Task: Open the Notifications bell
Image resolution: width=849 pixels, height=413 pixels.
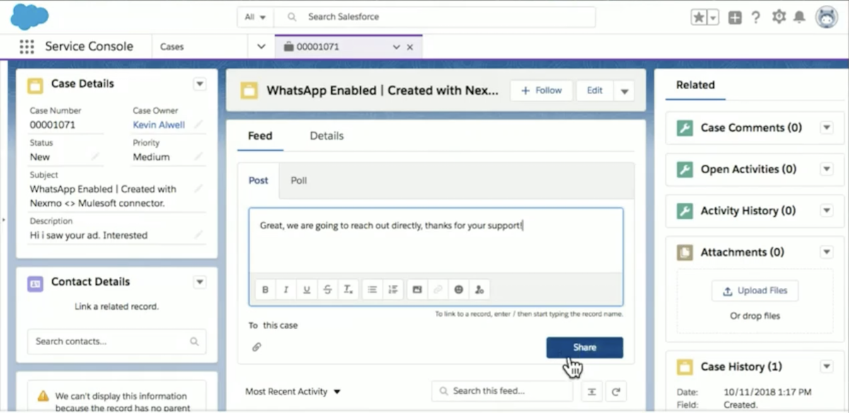Action: pos(799,17)
